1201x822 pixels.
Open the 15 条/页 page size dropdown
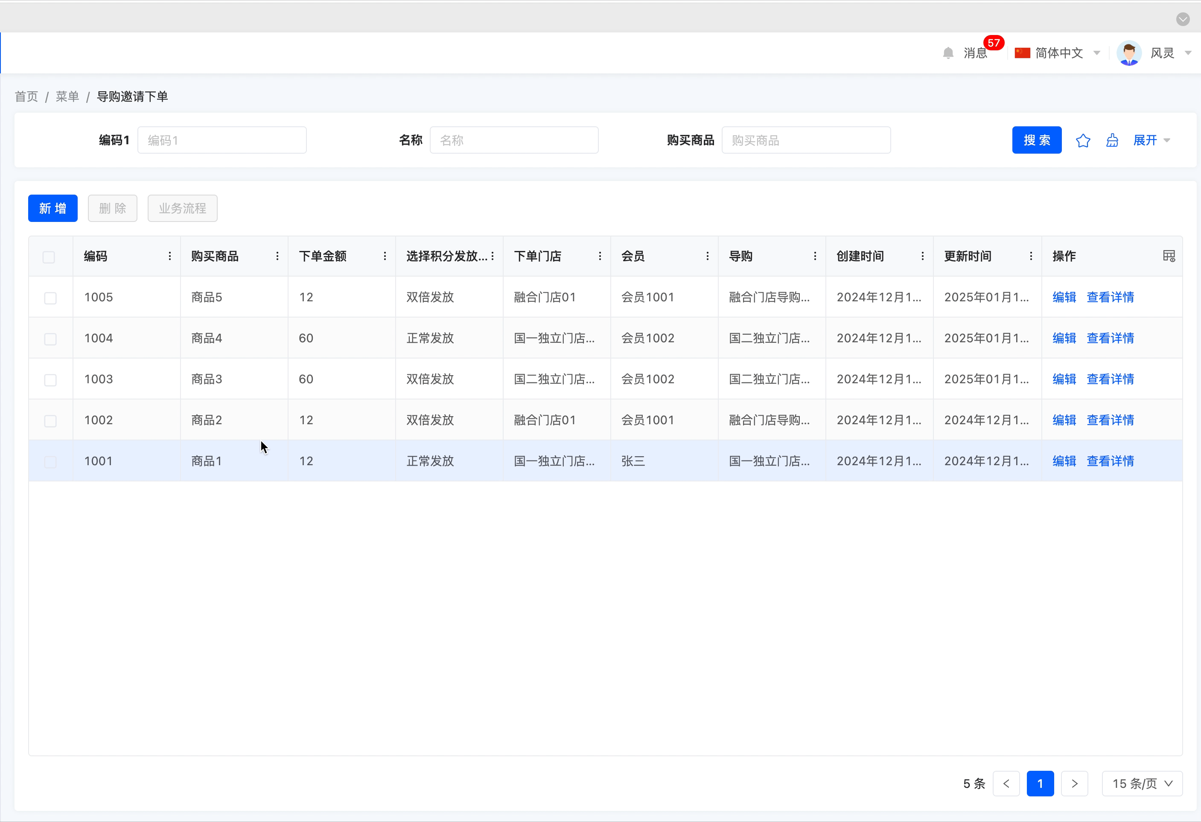pyautogui.click(x=1142, y=784)
